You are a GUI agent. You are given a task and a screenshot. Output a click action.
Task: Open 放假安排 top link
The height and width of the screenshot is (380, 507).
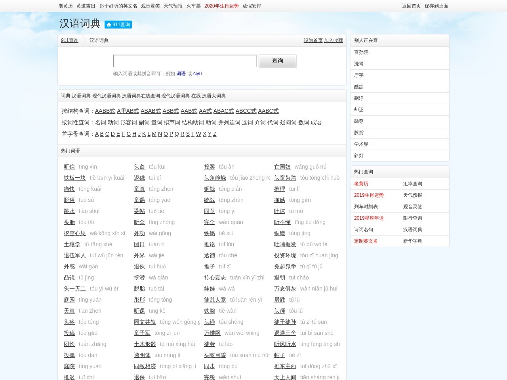click(252, 6)
